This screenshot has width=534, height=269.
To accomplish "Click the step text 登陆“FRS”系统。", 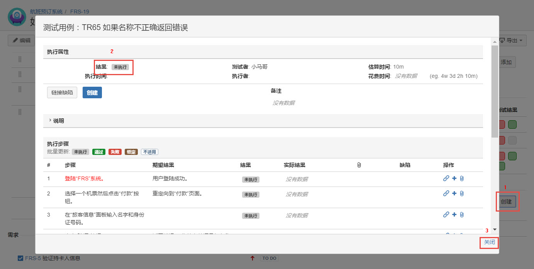I will point(84,178).
